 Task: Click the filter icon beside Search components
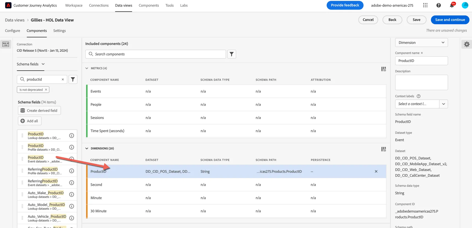coord(232,54)
